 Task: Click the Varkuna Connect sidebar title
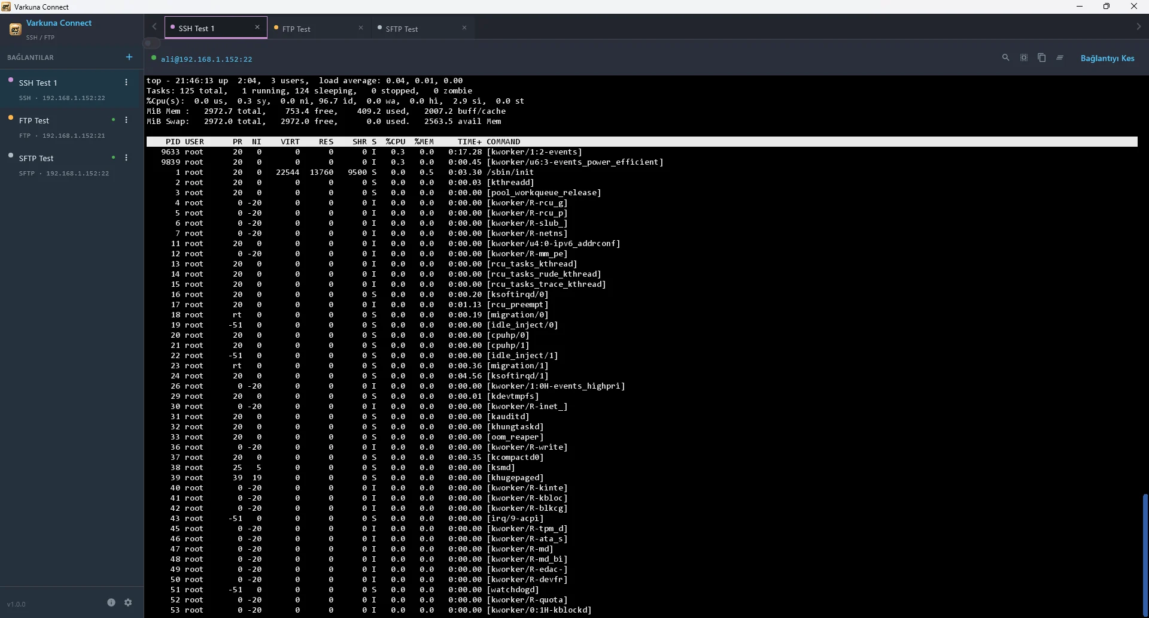tap(59, 23)
